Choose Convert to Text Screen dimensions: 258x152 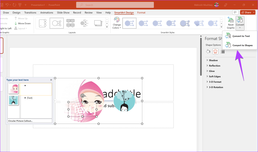pos(240,36)
